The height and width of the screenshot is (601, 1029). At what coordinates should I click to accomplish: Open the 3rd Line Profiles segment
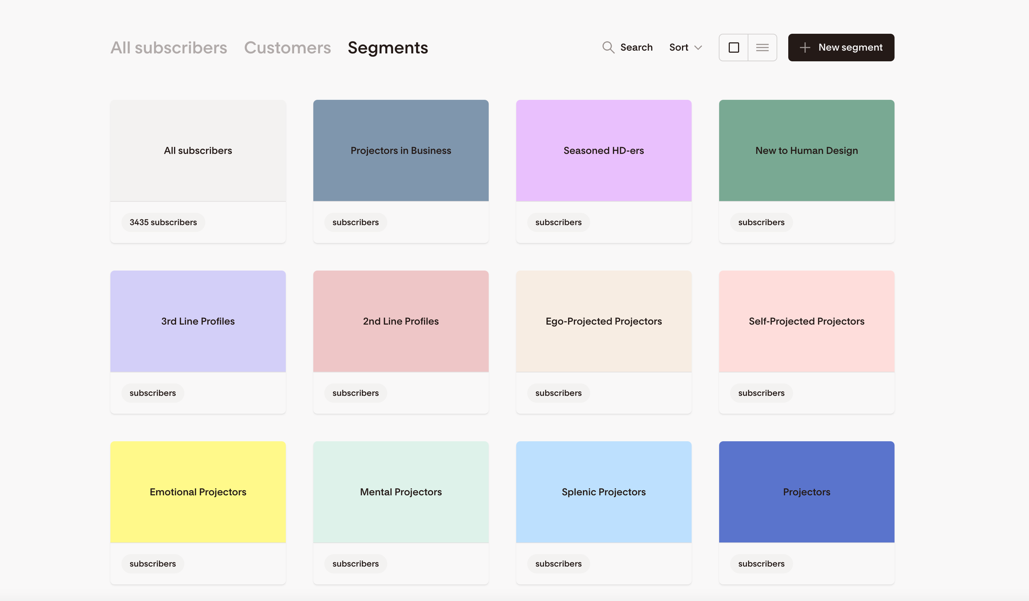(x=198, y=321)
